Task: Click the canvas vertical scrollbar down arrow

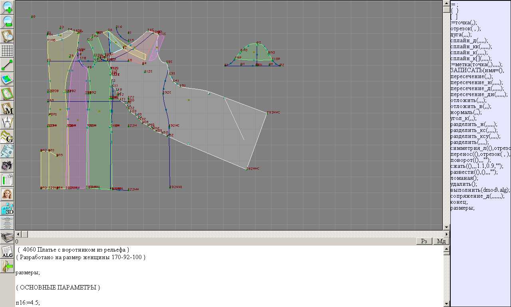Action: click(447, 227)
